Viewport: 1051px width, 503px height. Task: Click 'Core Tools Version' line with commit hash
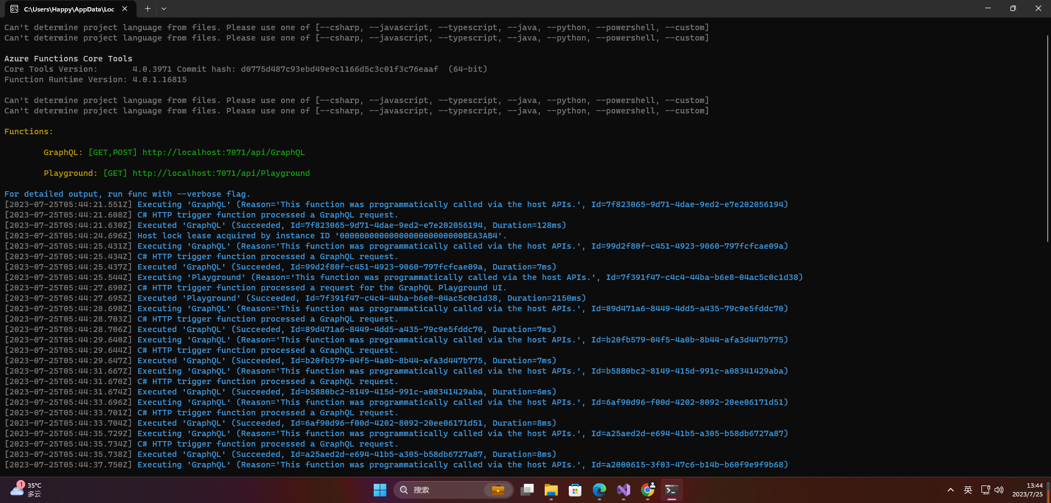246,69
